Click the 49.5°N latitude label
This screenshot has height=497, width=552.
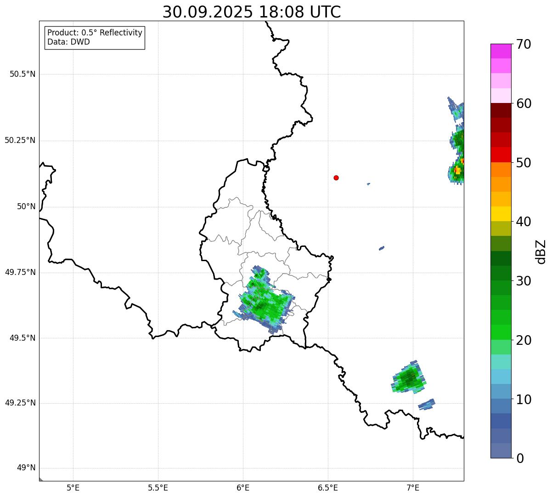tap(23, 338)
